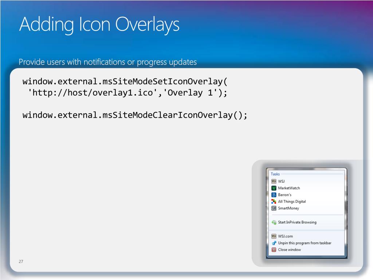
Task: Click the msSiteModeSetIconOverlay code line
Action: (125, 81)
